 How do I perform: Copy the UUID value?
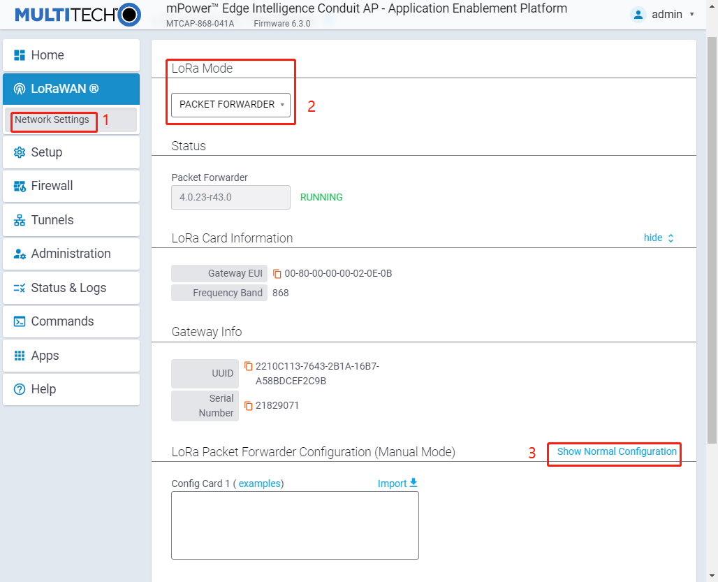pyautogui.click(x=248, y=366)
